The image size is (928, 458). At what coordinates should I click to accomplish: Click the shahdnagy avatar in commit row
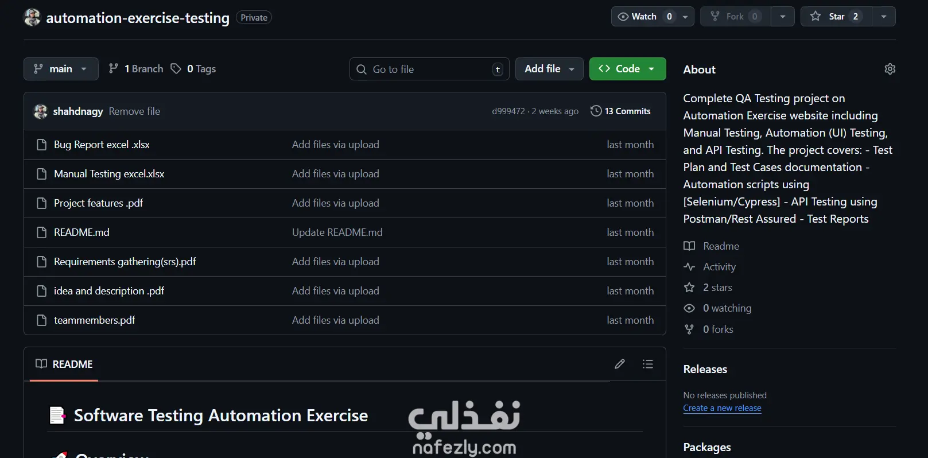pyautogui.click(x=41, y=111)
